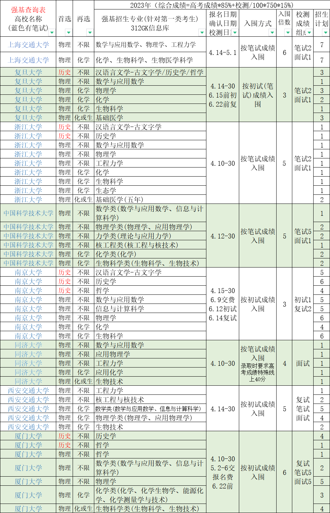Open the 入围方式 column filter dropdown
The image size is (330, 513).
pyautogui.click(x=272, y=33)
